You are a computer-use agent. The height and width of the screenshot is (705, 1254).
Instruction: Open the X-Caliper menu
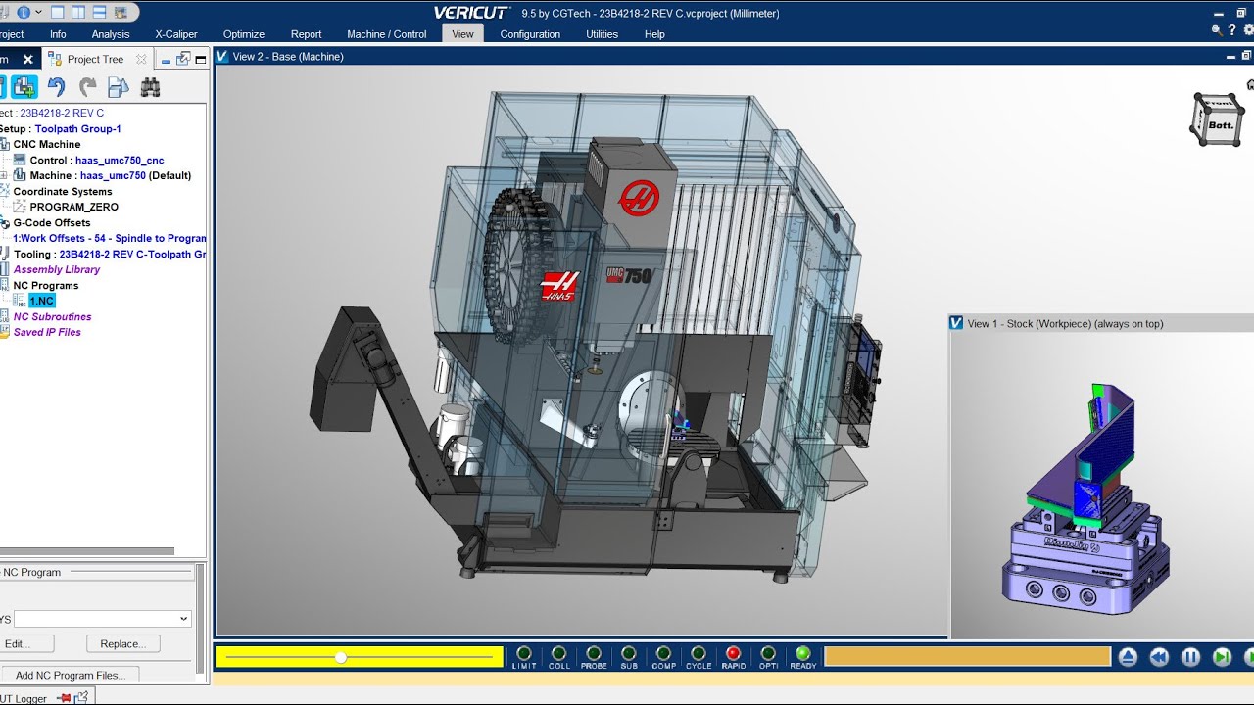[x=176, y=34]
